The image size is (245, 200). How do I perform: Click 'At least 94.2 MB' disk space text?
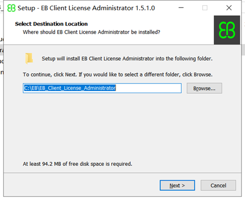pos(78,164)
